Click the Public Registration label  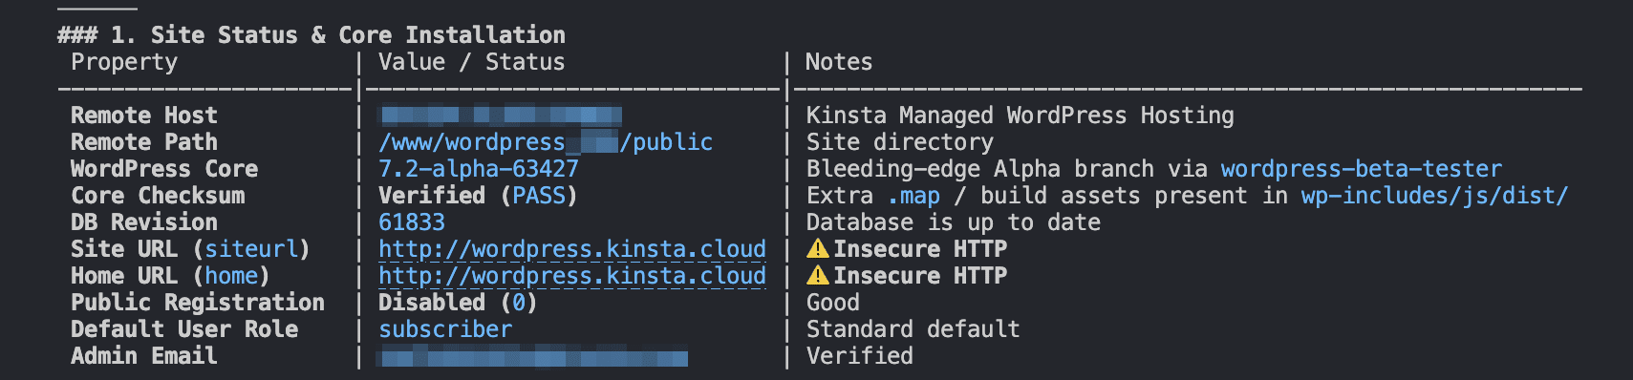(x=198, y=303)
